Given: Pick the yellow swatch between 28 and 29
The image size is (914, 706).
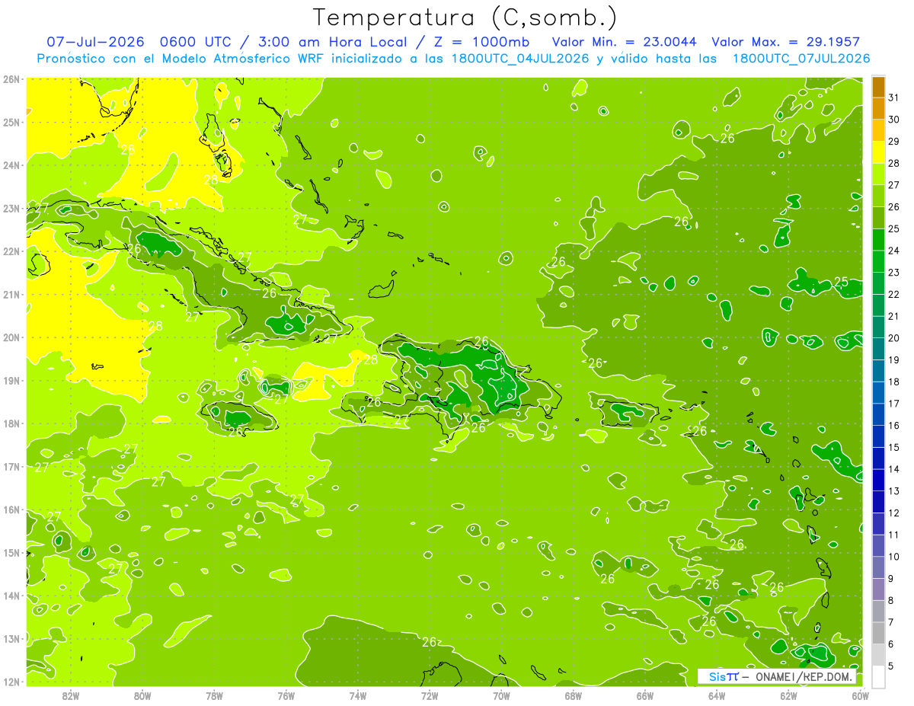Looking at the screenshot, I should (878, 152).
